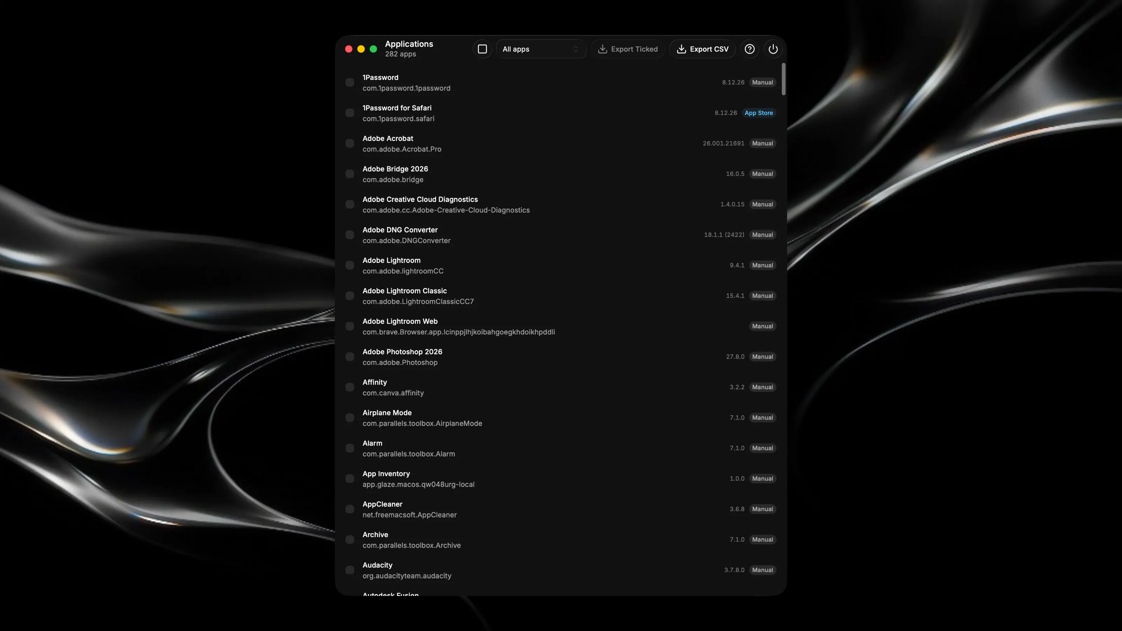Click the Manual badge on App Inventory row
1122x631 pixels.
[x=762, y=479]
